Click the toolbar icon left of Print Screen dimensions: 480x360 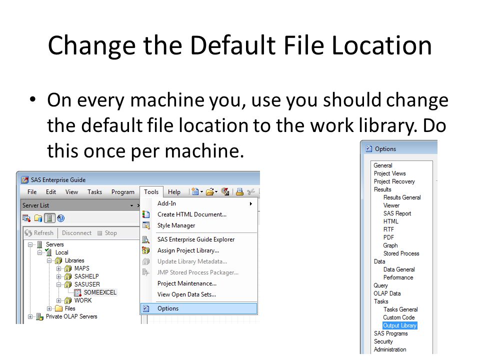click(225, 191)
